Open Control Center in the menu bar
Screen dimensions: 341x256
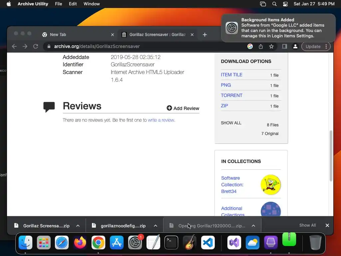pyautogui.click(x=285, y=4)
